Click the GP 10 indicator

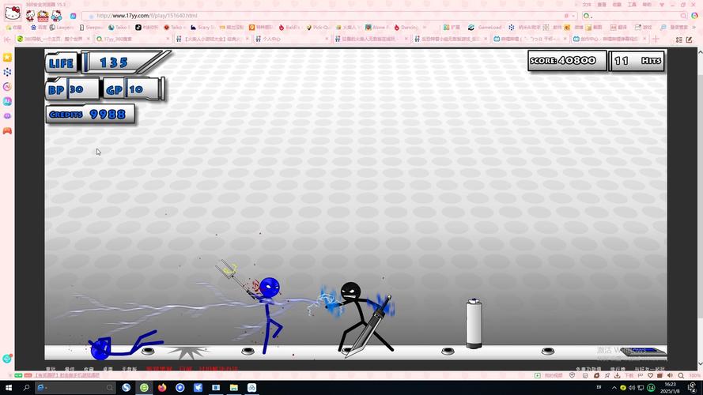(134, 89)
